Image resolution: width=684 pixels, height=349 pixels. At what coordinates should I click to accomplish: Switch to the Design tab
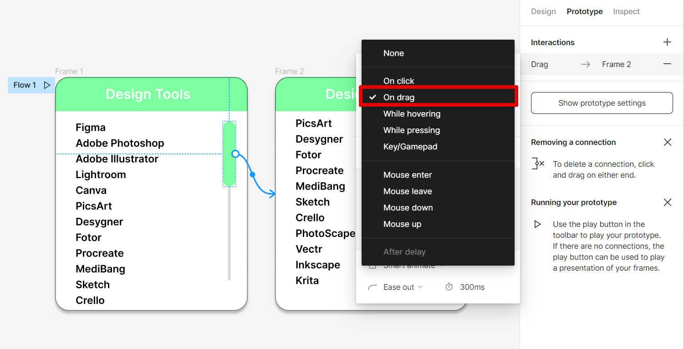pyautogui.click(x=543, y=11)
